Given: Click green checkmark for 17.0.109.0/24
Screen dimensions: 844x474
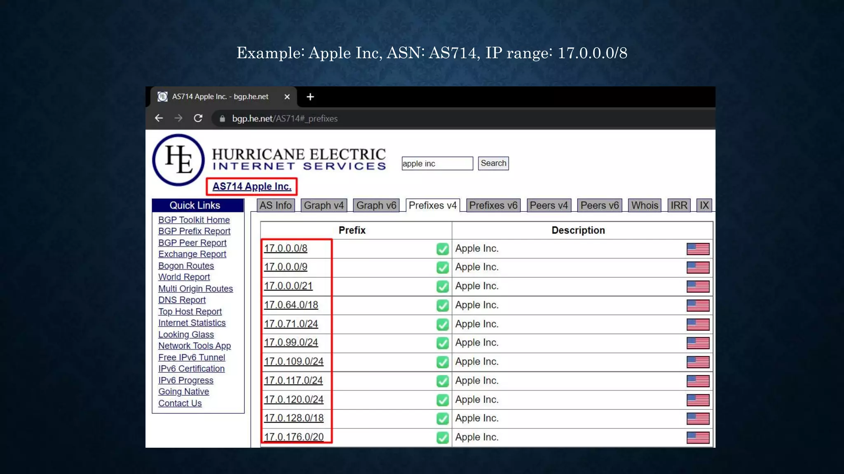Looking at the screenshot, I should click(443, 362).
